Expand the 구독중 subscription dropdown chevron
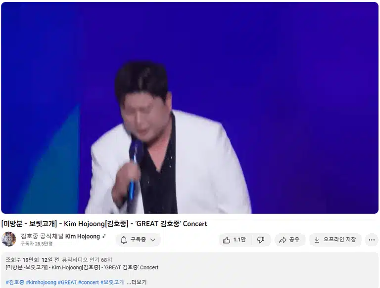Screen dimensions: 380x288 pyautogui.click(x=153, y=240)
